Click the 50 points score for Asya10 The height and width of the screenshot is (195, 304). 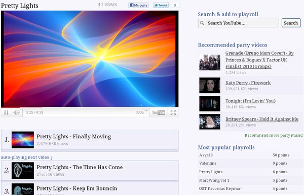[281, 155]
